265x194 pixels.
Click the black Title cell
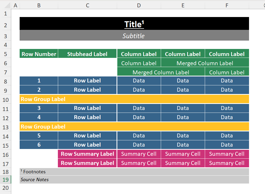point(134,24)
